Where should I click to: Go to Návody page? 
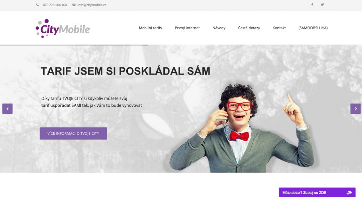[219, 28]
